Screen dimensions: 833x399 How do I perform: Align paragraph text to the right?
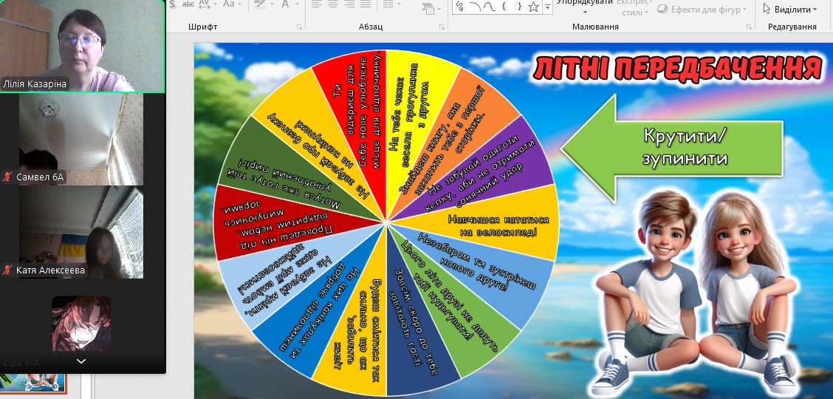point(349,4)
